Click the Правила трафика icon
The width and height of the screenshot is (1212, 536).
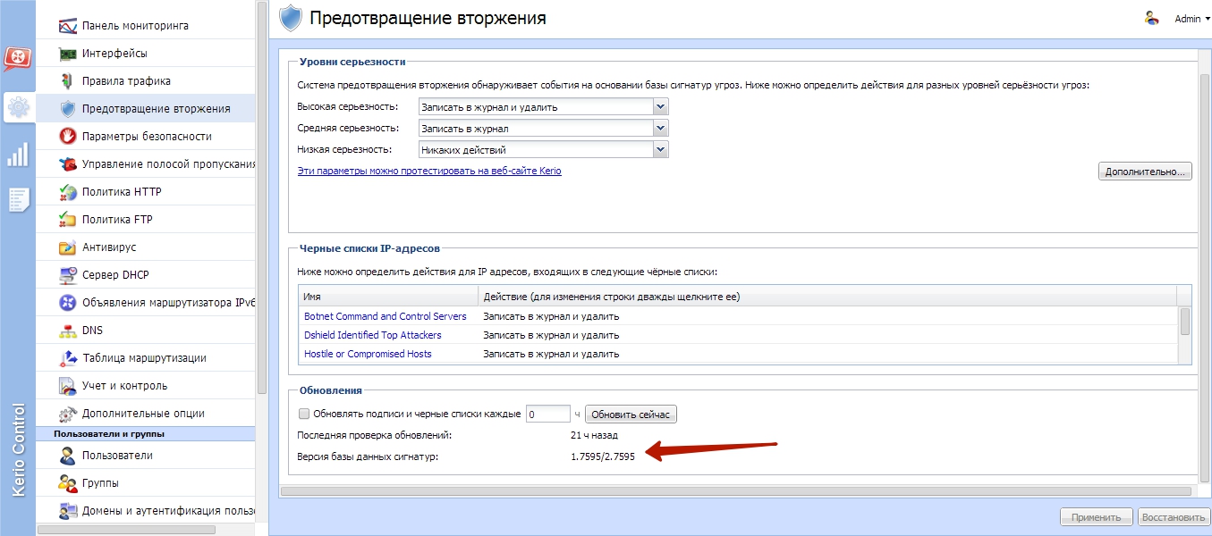67,81
